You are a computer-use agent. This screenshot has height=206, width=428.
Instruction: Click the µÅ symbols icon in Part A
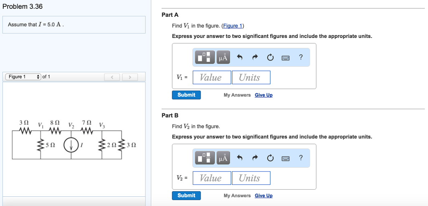coord(223,57)
